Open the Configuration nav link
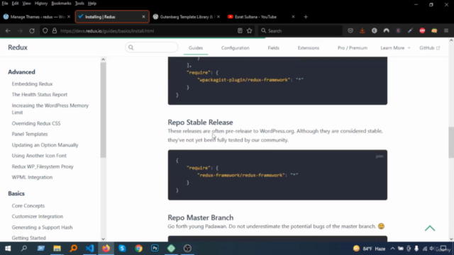 235,48
